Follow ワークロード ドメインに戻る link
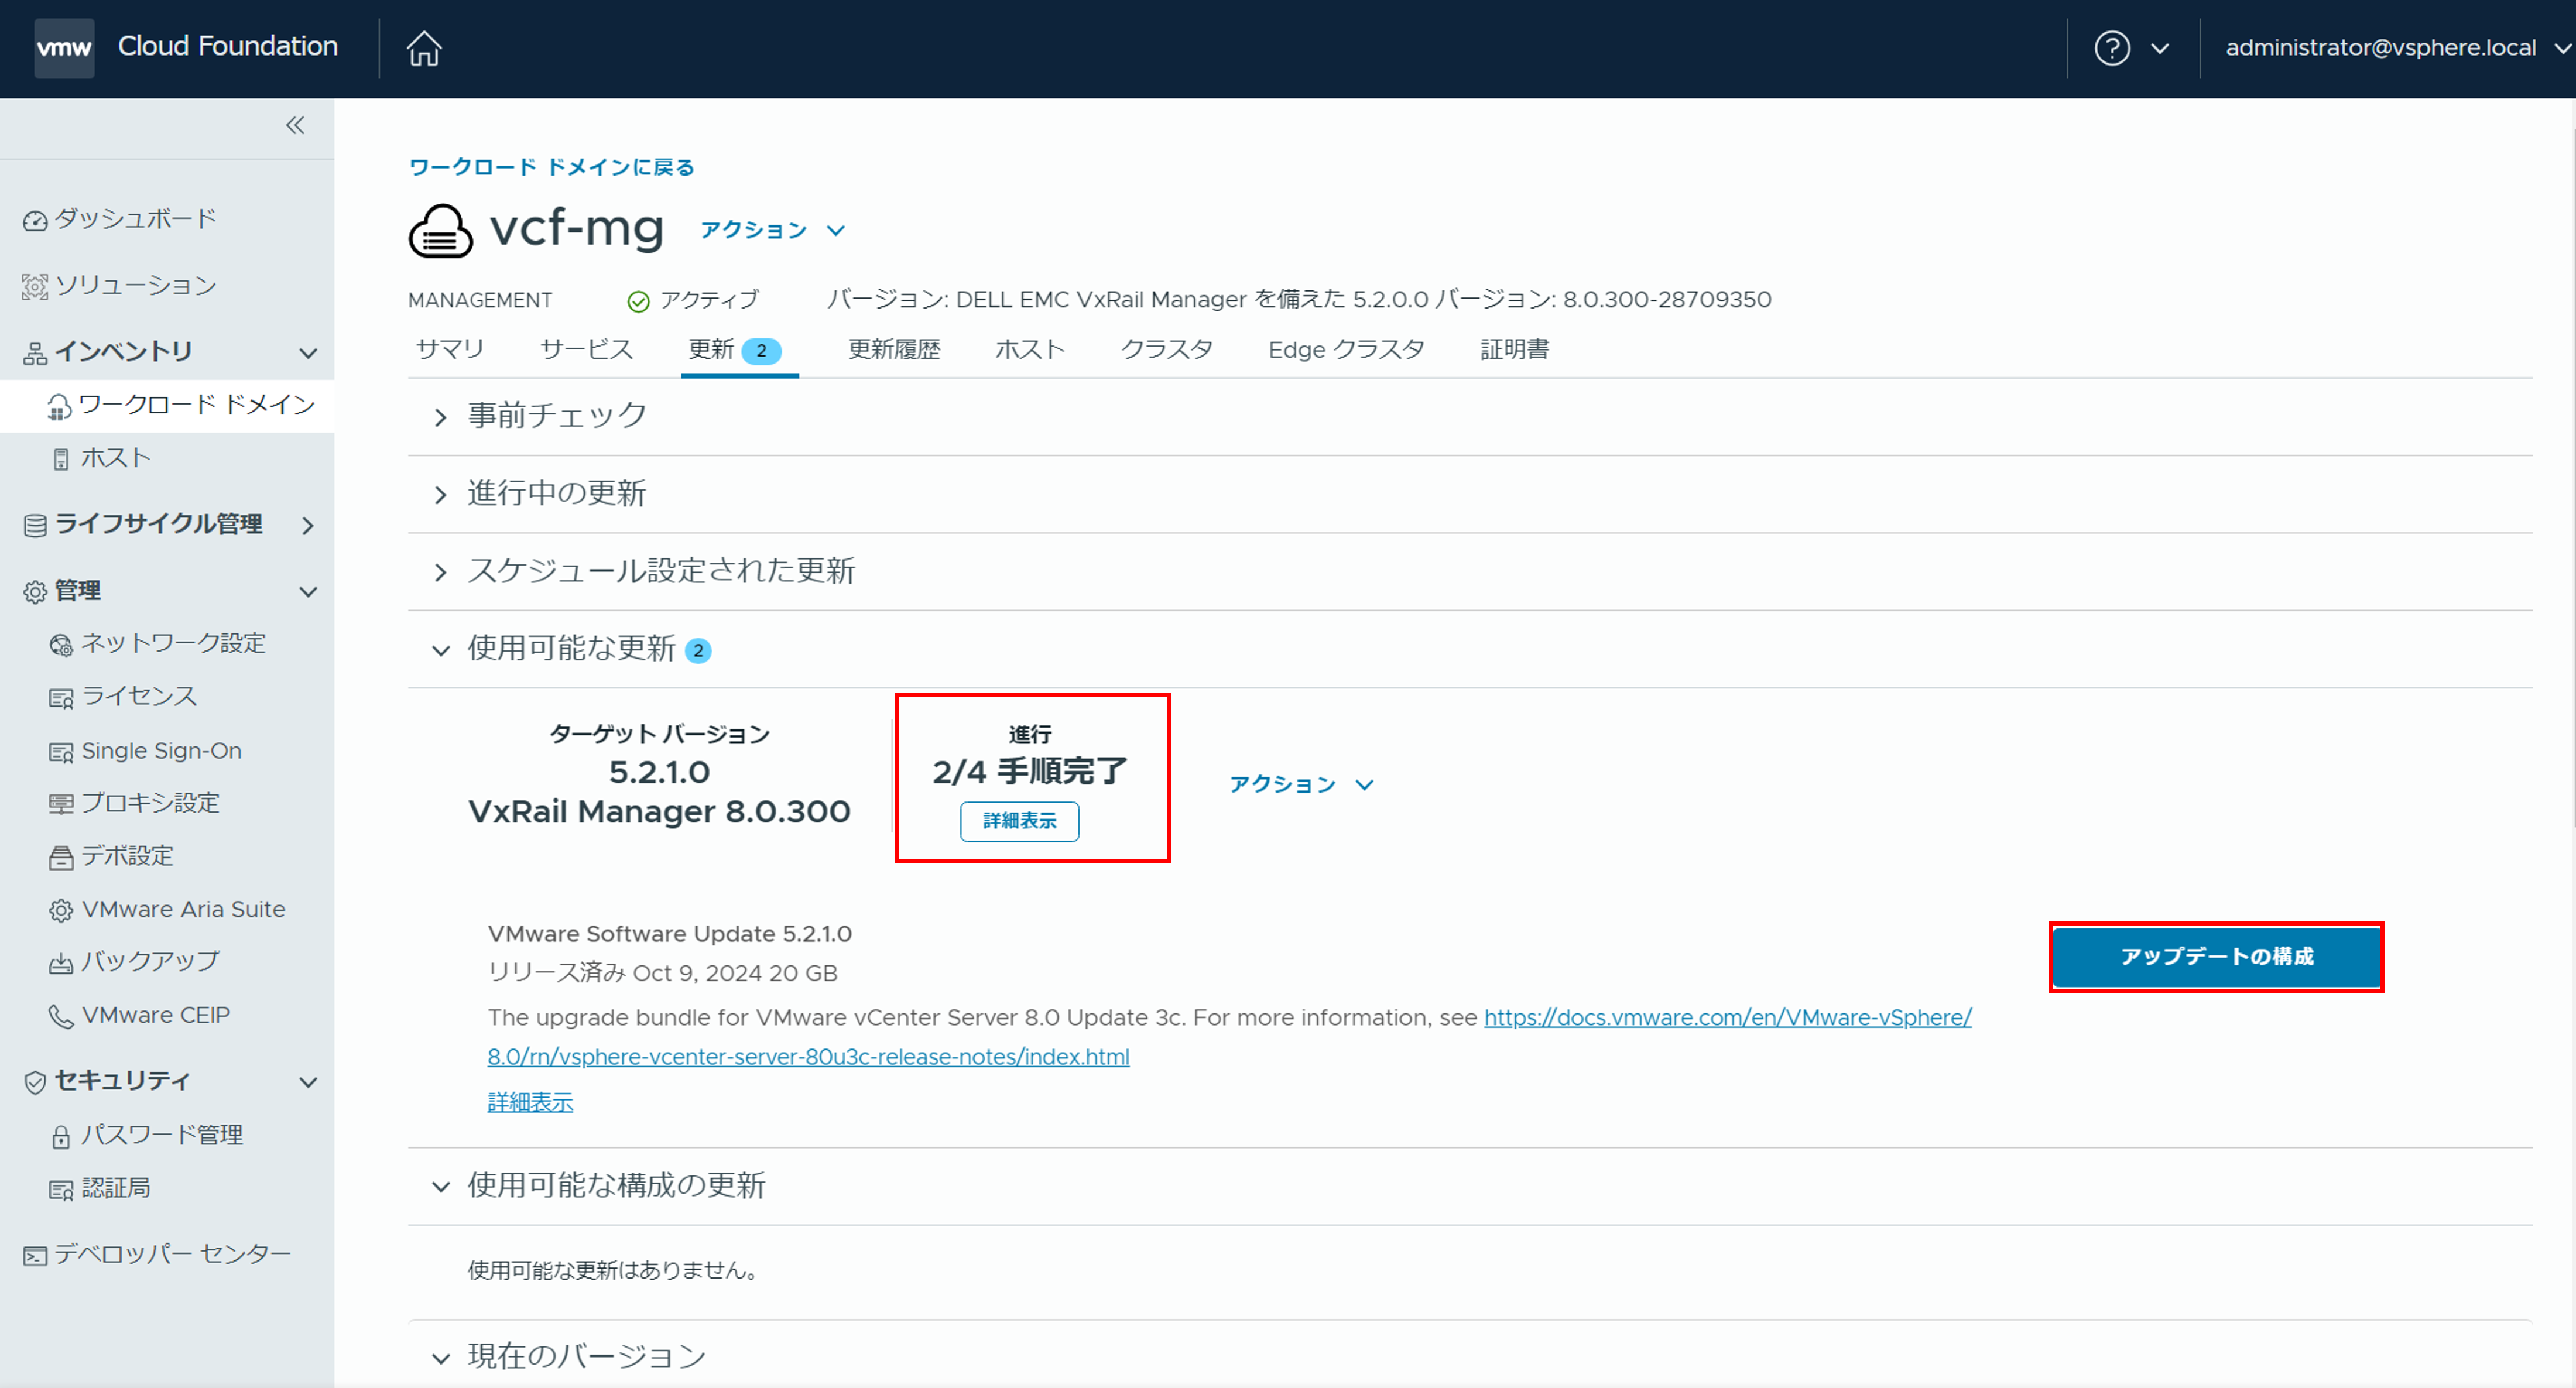Screen dimensions: 2576x1388 pos(552,167)
